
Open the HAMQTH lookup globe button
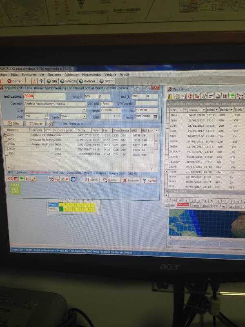tap(68, 81)
